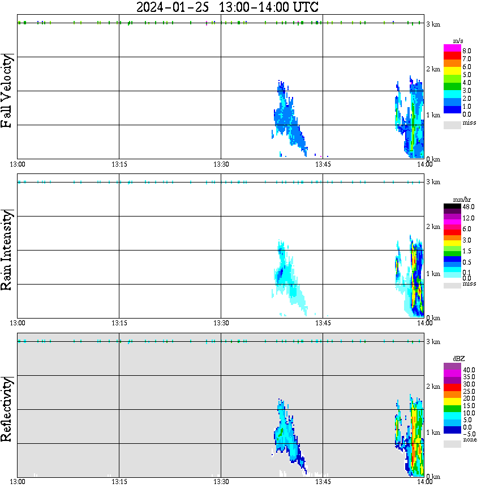Click 2 km height label on Rain Intensity plot
The width and height of the screenshot is (481, 492).
click(x=433, y=227)
